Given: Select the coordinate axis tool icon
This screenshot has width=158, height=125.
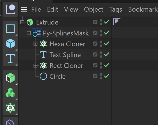Looking at the screenshot, I should pos(10,9).
